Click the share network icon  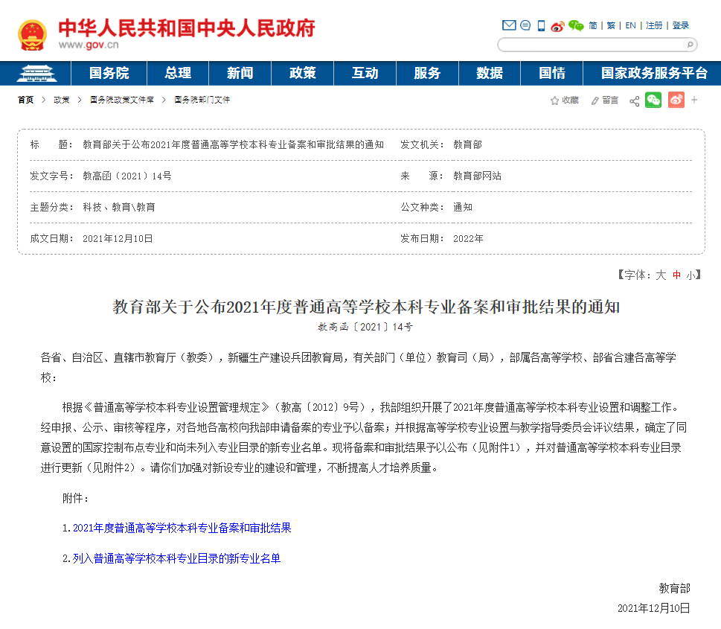click(634, 100)
